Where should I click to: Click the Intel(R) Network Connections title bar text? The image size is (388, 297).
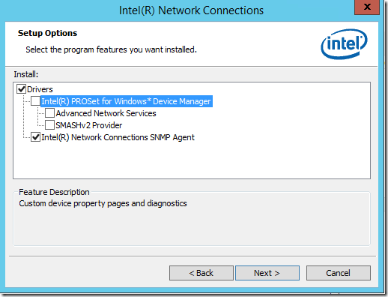[x=191, y=10]
